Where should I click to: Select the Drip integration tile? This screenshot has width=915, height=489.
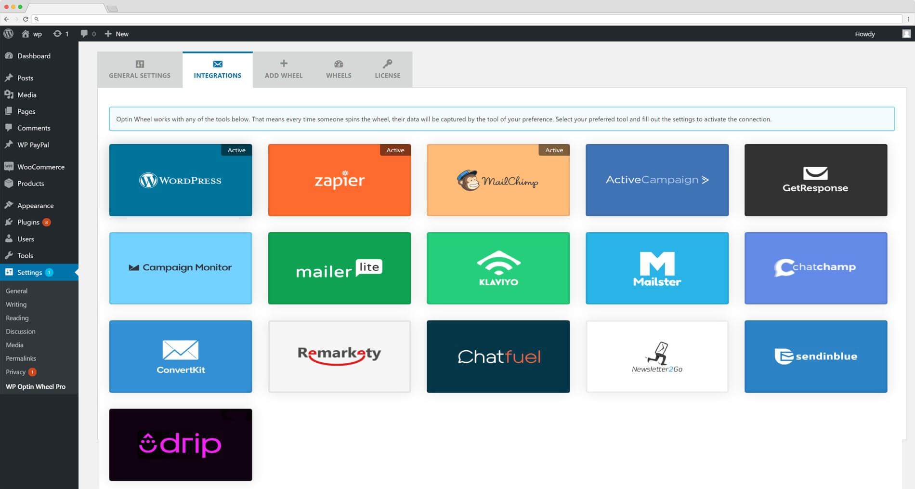(x=181, y=445)
